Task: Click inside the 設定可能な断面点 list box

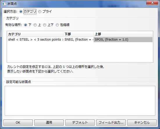Action: [x=80, y=101]
